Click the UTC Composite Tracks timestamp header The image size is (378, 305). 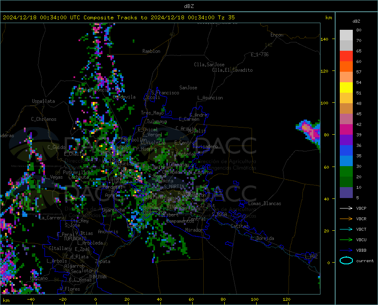click(x=118, y=18)
